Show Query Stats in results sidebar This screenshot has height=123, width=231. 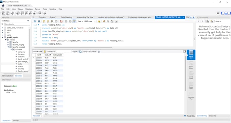(191, 86)
